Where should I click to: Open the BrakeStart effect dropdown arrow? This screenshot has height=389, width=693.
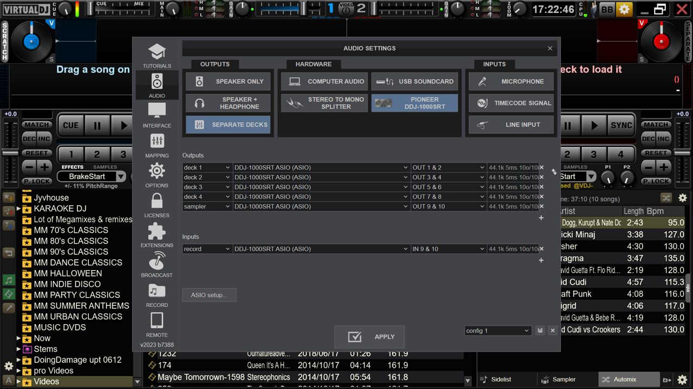pos(121,177)
